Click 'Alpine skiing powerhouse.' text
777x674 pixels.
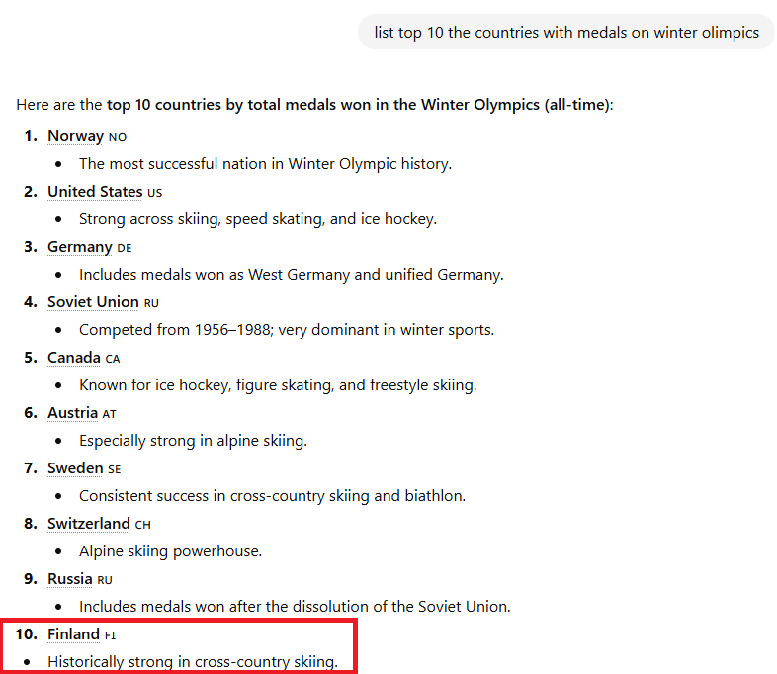point(170,551)
